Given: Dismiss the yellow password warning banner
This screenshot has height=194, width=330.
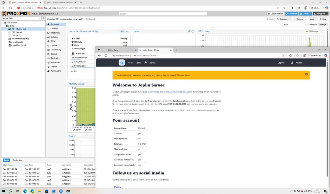Looking at the screenshot, I should 306,74.
